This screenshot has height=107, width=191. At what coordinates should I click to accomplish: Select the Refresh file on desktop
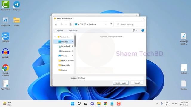pos(184,69)
